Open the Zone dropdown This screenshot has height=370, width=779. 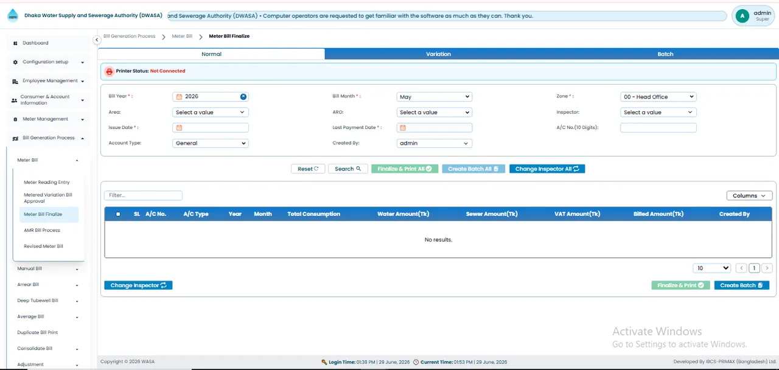[x=658, y=97]
